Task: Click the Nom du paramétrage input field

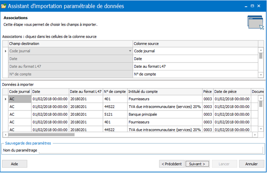Action: [151, 150]
